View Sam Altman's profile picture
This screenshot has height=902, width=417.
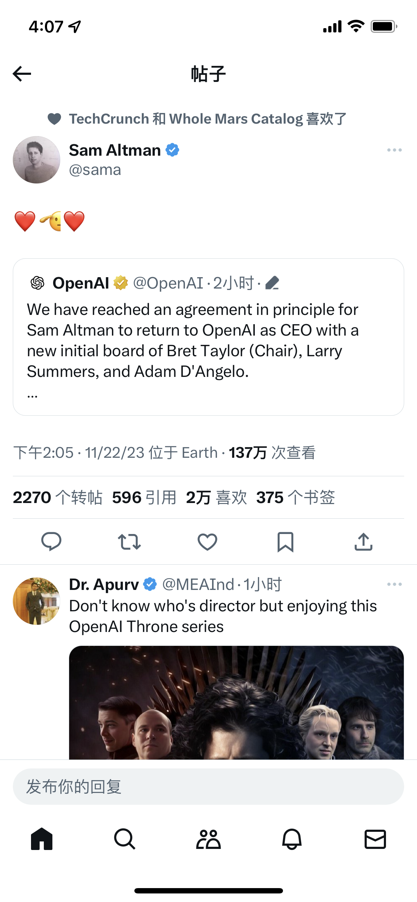(36, 160)
